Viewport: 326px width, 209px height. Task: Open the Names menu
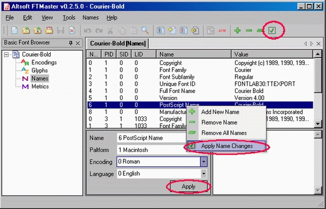(x=91, y=18)
